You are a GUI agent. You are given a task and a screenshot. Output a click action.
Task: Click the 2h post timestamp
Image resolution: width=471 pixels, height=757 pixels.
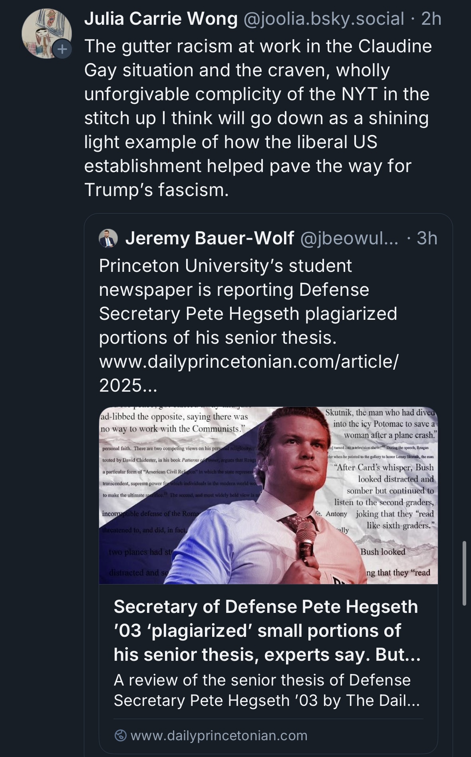point(431,19)
